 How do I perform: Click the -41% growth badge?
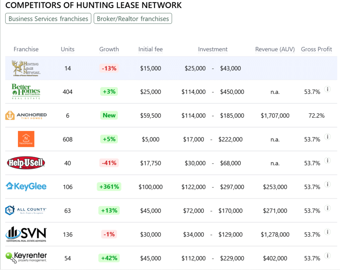point(109,163)
